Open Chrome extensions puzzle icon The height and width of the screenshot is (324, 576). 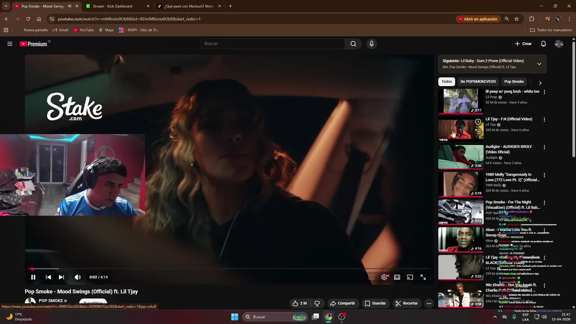[x=531, y=19]
